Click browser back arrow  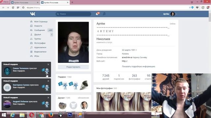[x=3, y=8]
